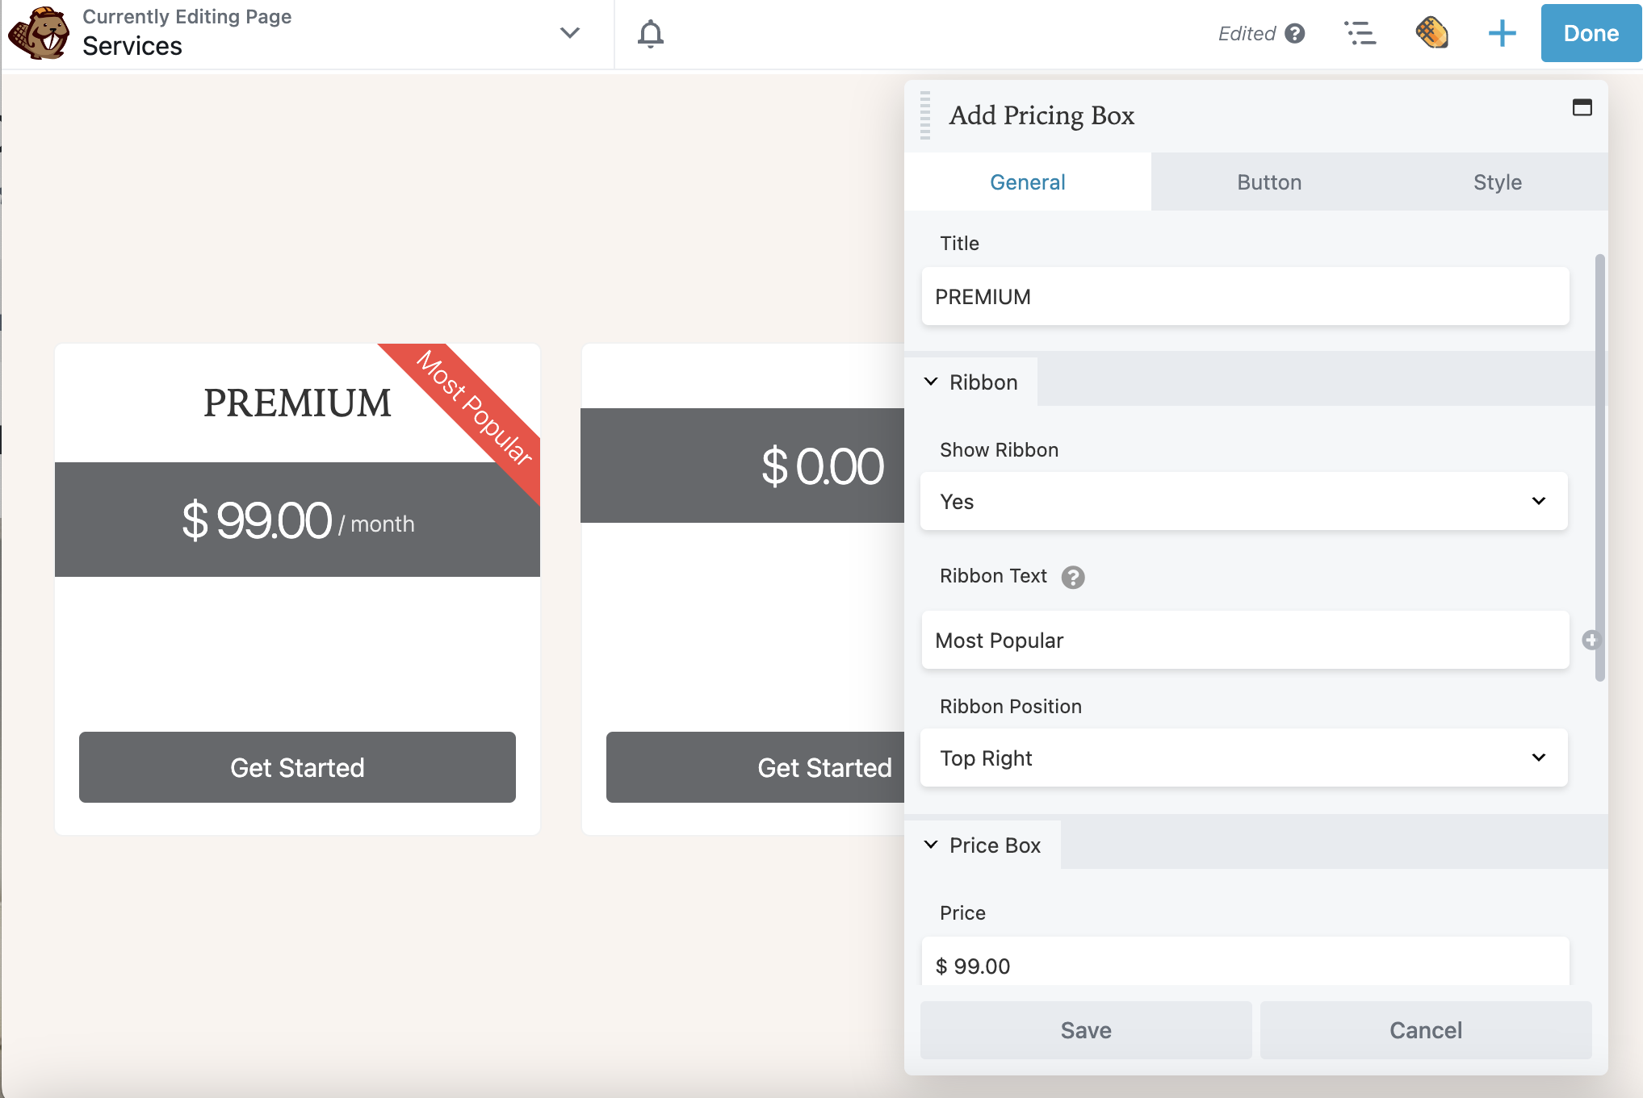Click the add item plus icon beside Ribbon Text
This screenshot has width=1643, height=1098.
coord(1591,640)
